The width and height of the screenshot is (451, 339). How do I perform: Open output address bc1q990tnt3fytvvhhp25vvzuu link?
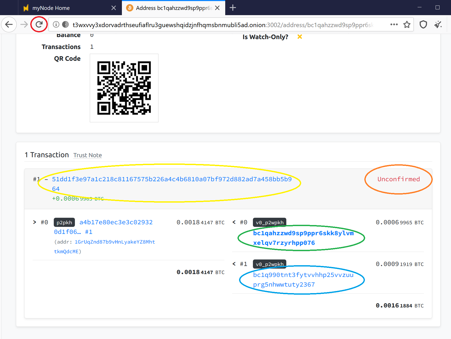point(303,280)
